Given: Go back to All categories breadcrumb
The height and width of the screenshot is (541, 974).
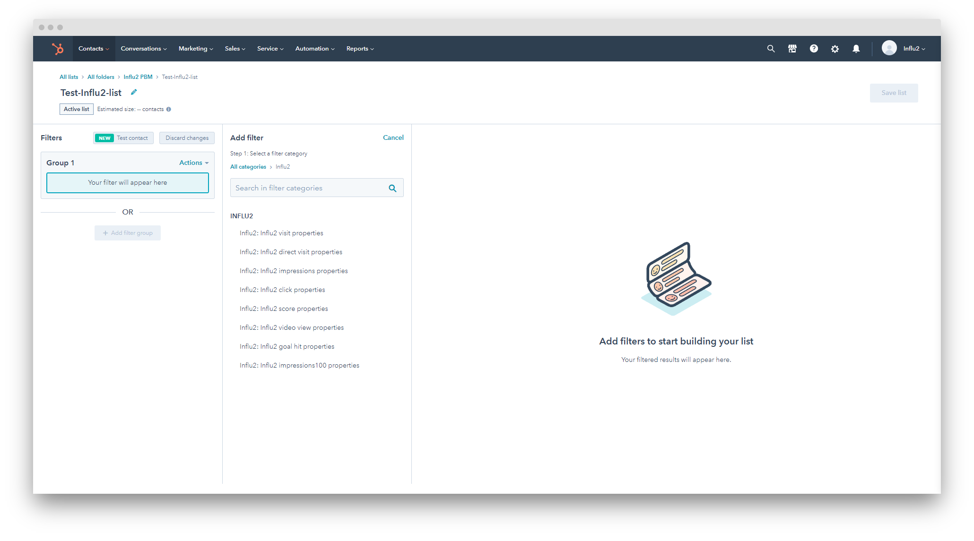Looking at the screenshot, I should (248, 166).
